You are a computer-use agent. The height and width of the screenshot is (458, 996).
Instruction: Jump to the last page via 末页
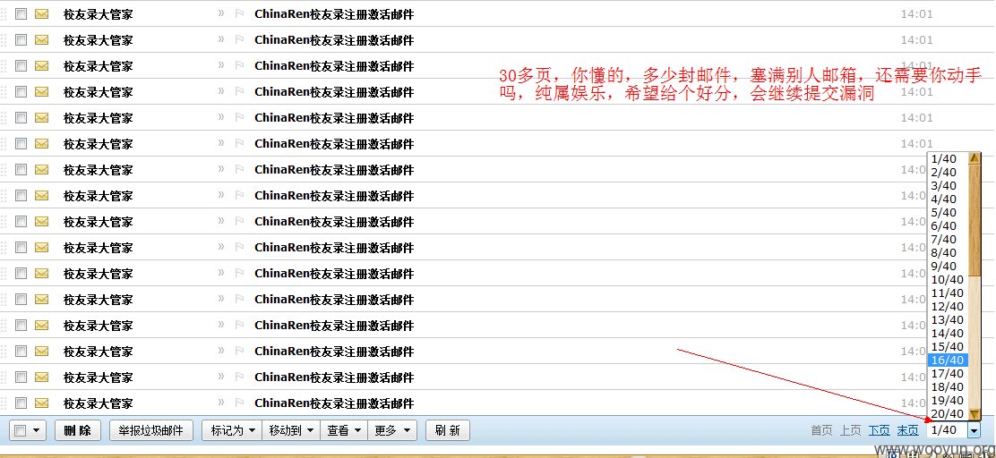coord(907,430)
